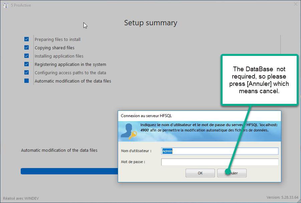Click the 'Réalisé avec WINDEV' footer text
301x203 pixels.
point(21,198)
